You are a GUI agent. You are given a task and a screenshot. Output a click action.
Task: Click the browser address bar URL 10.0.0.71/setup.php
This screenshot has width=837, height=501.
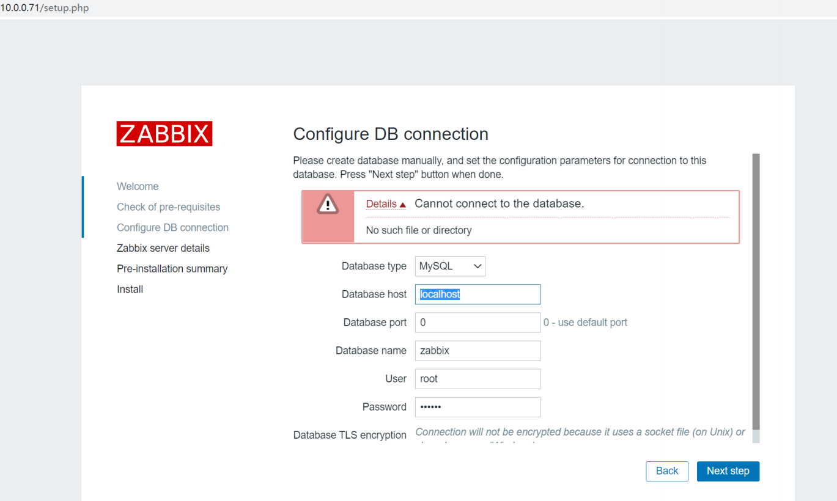(x=45, y=8)
